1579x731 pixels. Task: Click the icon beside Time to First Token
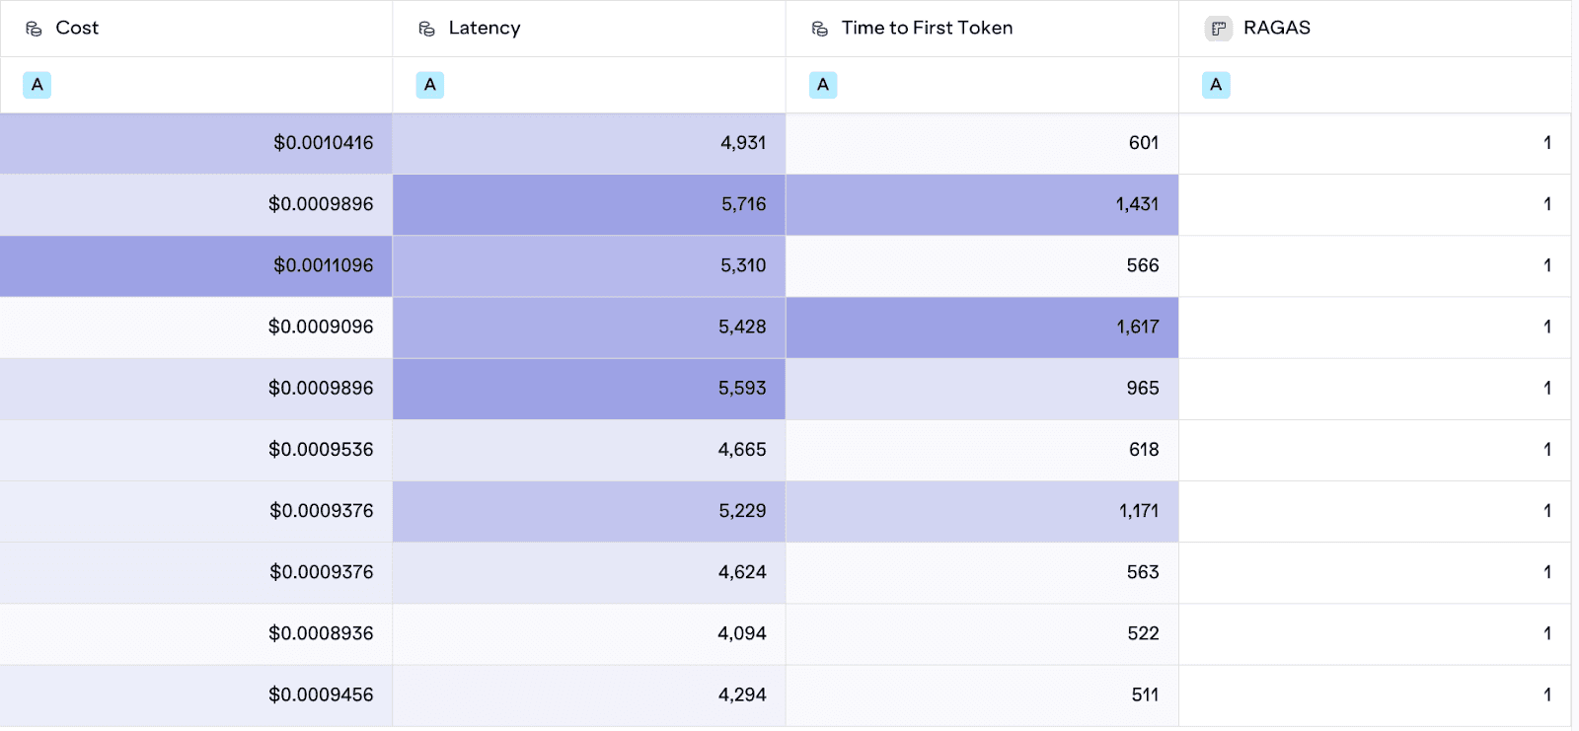819,29
